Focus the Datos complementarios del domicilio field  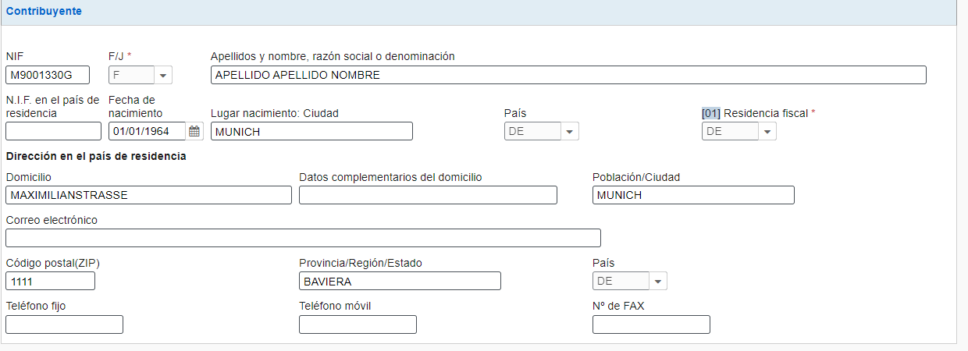[428, 195]
